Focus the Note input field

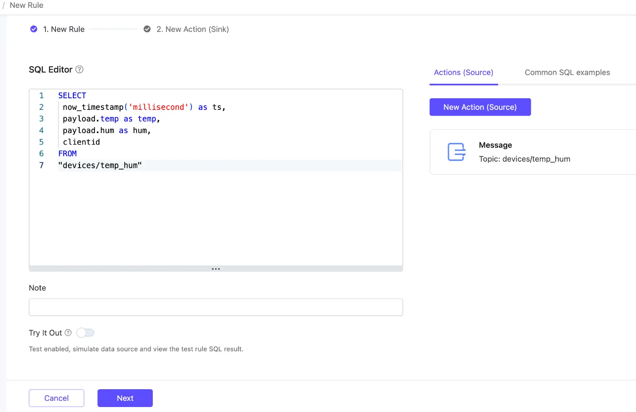point(216,308)
